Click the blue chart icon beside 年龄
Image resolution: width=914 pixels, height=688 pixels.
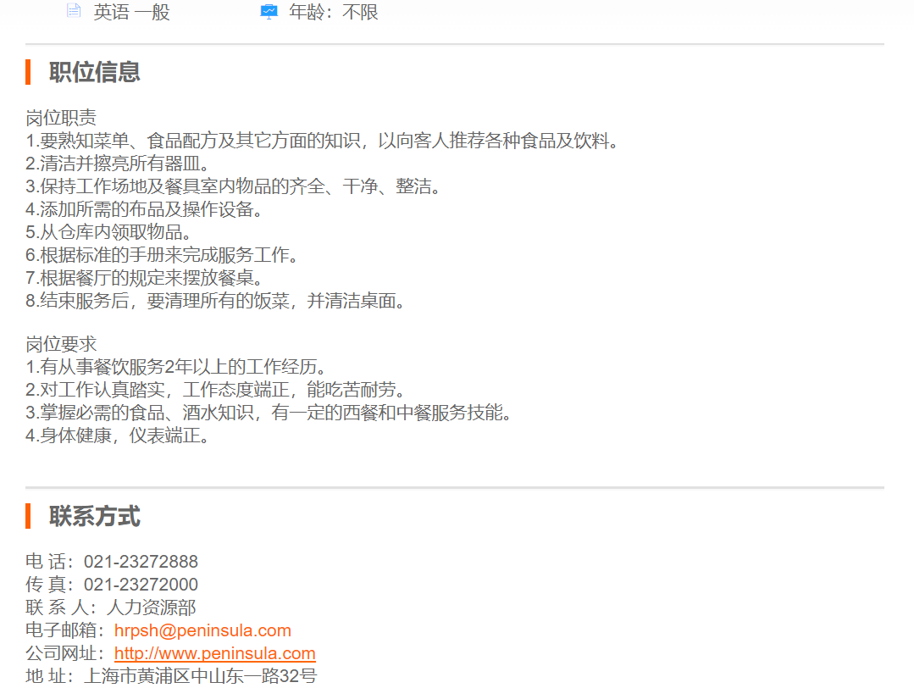point(269,12)
